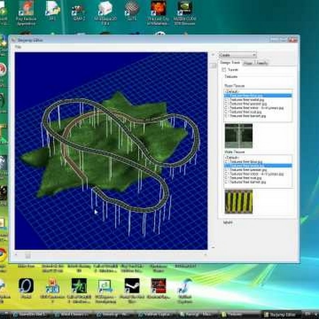The height and width of the screenshot is (319, 319).
Task: Switch to the second tab beside Design Track
Action: 248,63
